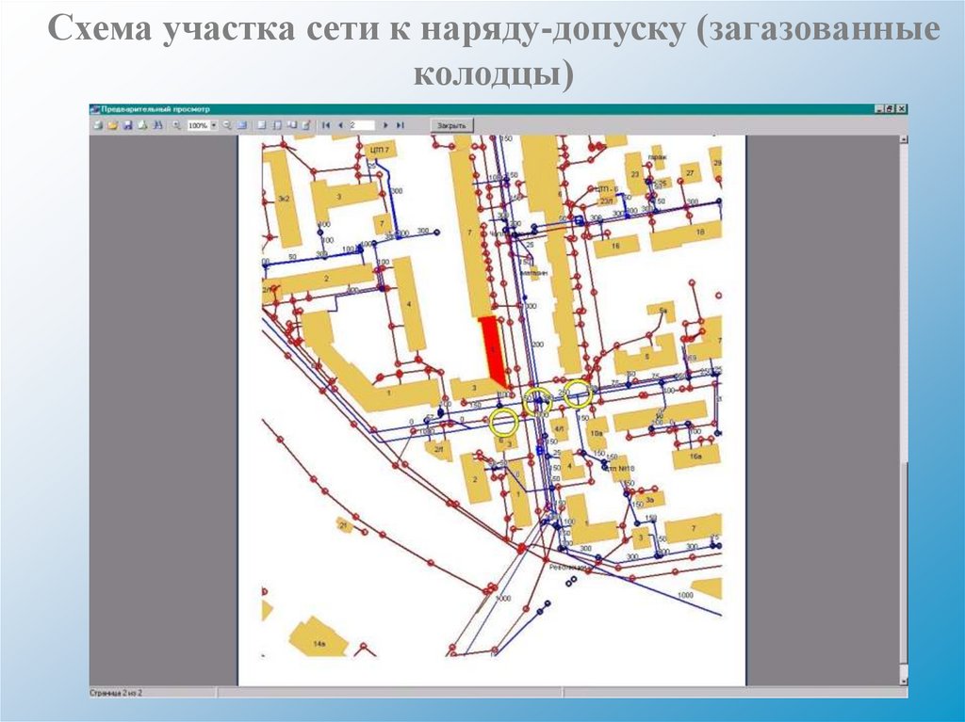Jump to the last page of the preview
Screen dimensions: 965x722
pos(400,125)
